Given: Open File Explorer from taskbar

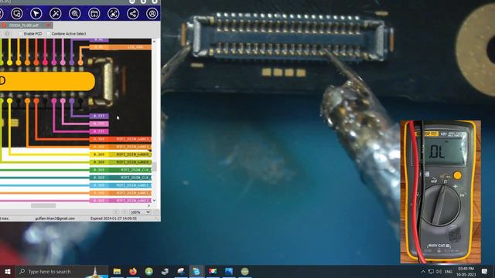Looking at the screenshot, I should (117, 271).
